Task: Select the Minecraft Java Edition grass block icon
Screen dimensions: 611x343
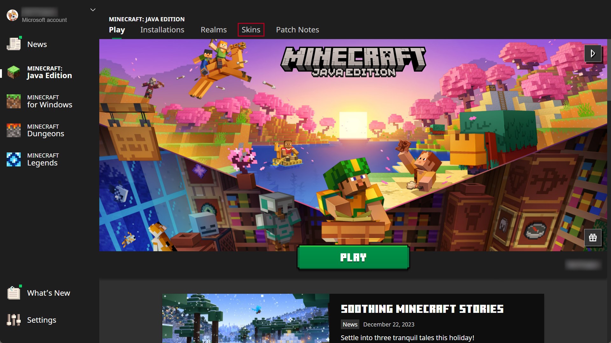Action: click(14, 72)
